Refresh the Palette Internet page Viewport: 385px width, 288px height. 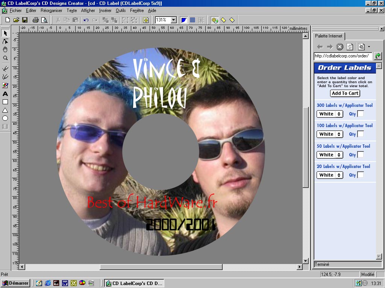[x=350, y=46]
